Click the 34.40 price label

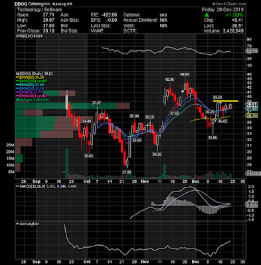point(86,121)
